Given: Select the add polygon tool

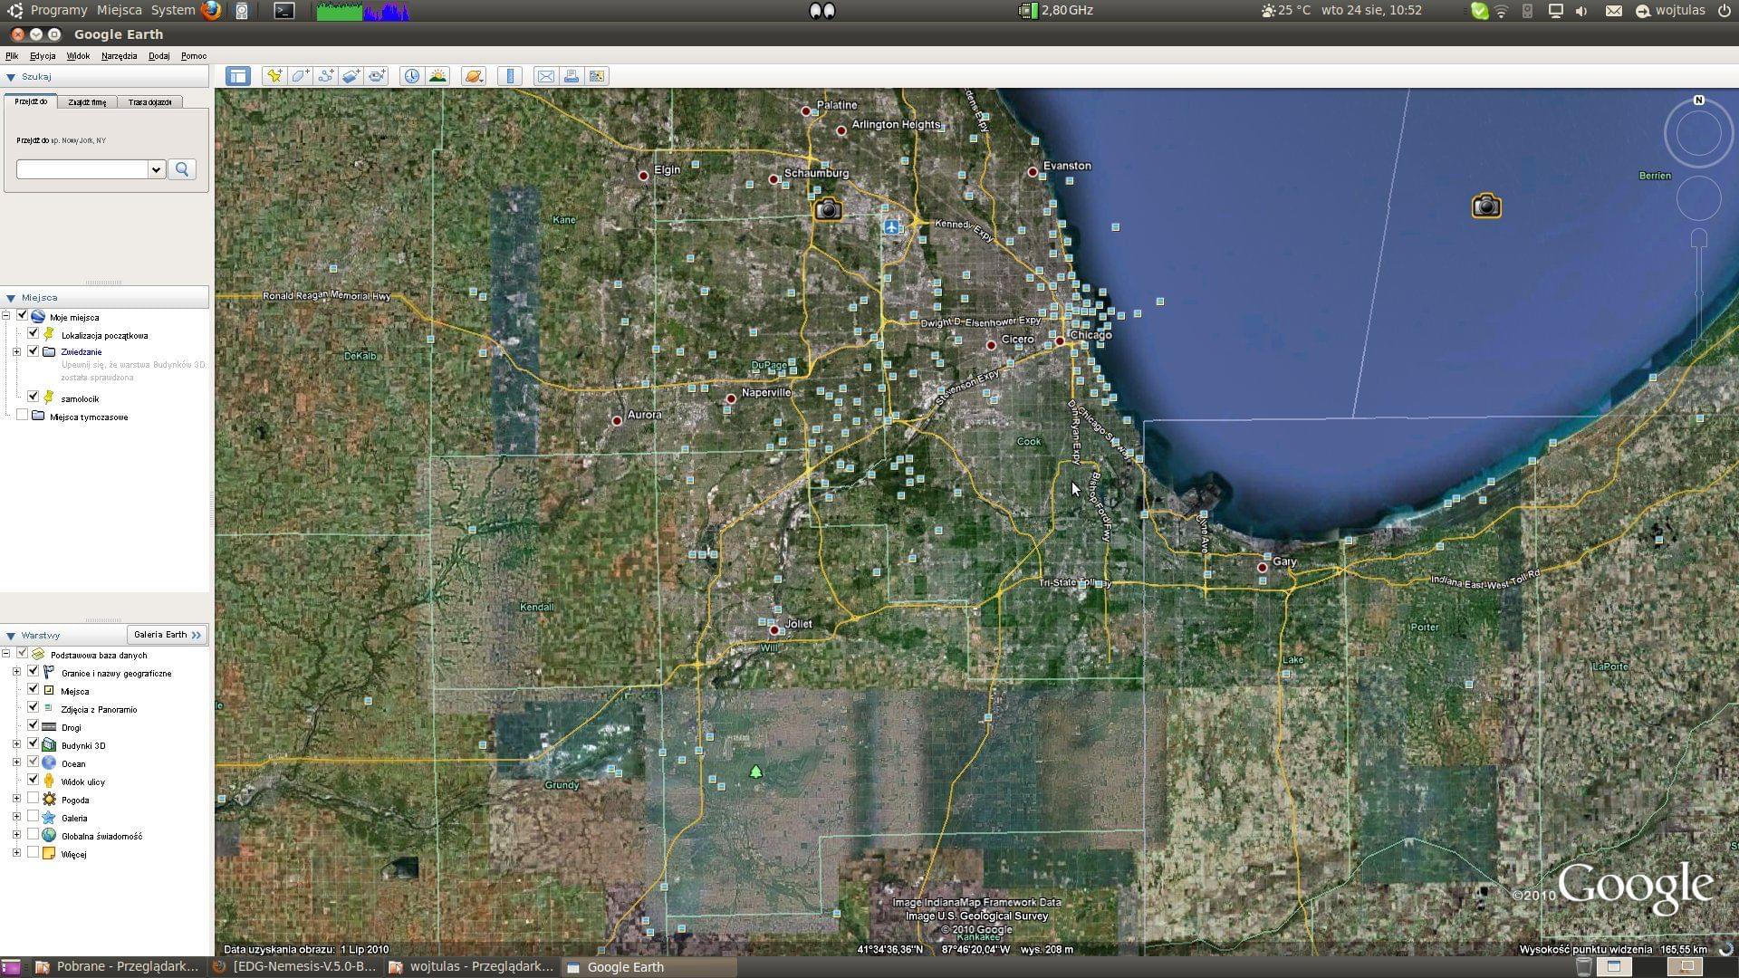Looking at the screenshot, I should point(300,76).
